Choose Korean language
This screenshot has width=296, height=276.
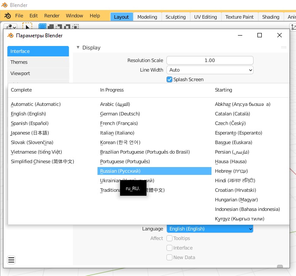coord(120,142)
